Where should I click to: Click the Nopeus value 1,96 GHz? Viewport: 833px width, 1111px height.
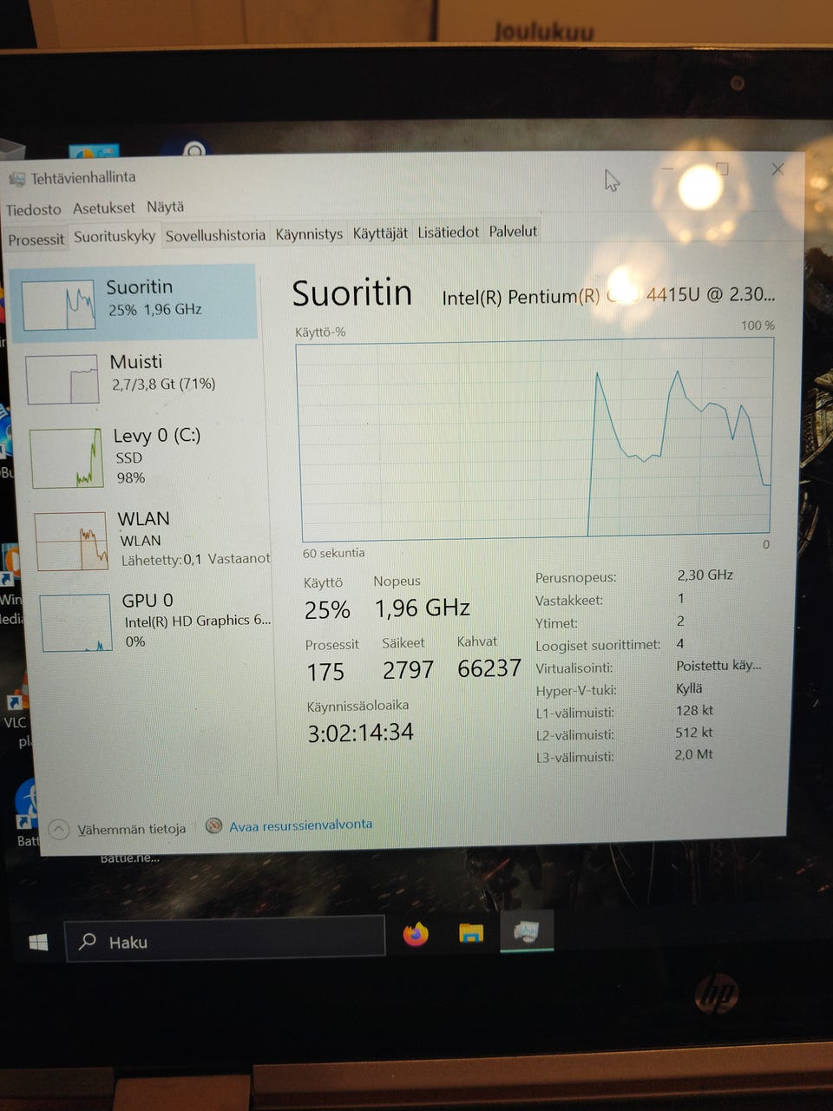423,608
